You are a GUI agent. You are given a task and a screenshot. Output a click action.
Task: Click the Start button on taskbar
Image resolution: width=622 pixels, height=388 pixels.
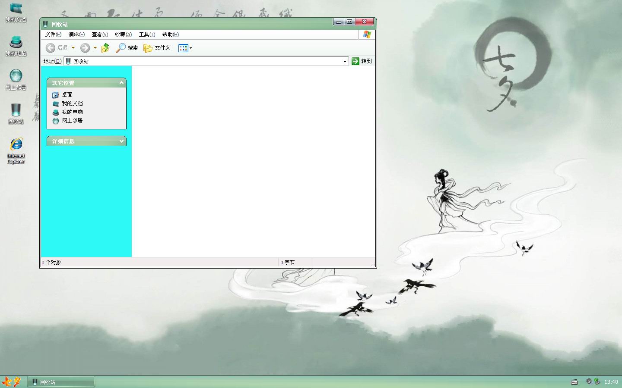[x=12, y=382]
